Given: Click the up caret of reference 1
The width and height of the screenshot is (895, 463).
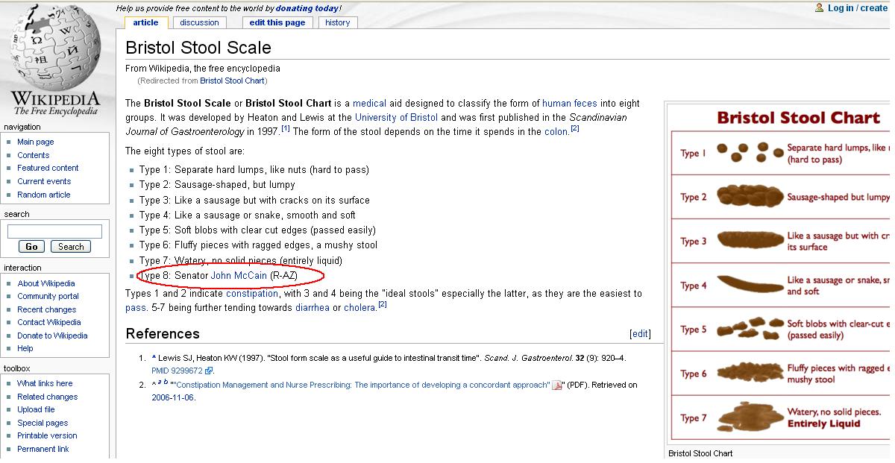Looking at the screenshot, I should point(154,358).
